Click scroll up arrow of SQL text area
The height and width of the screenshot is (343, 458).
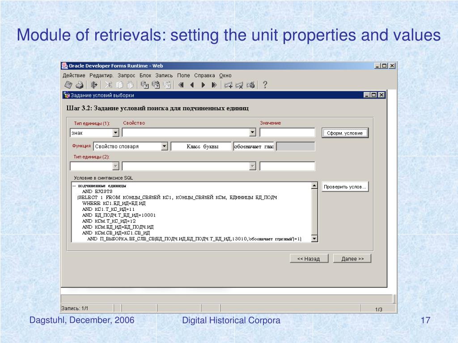[314, 185]
